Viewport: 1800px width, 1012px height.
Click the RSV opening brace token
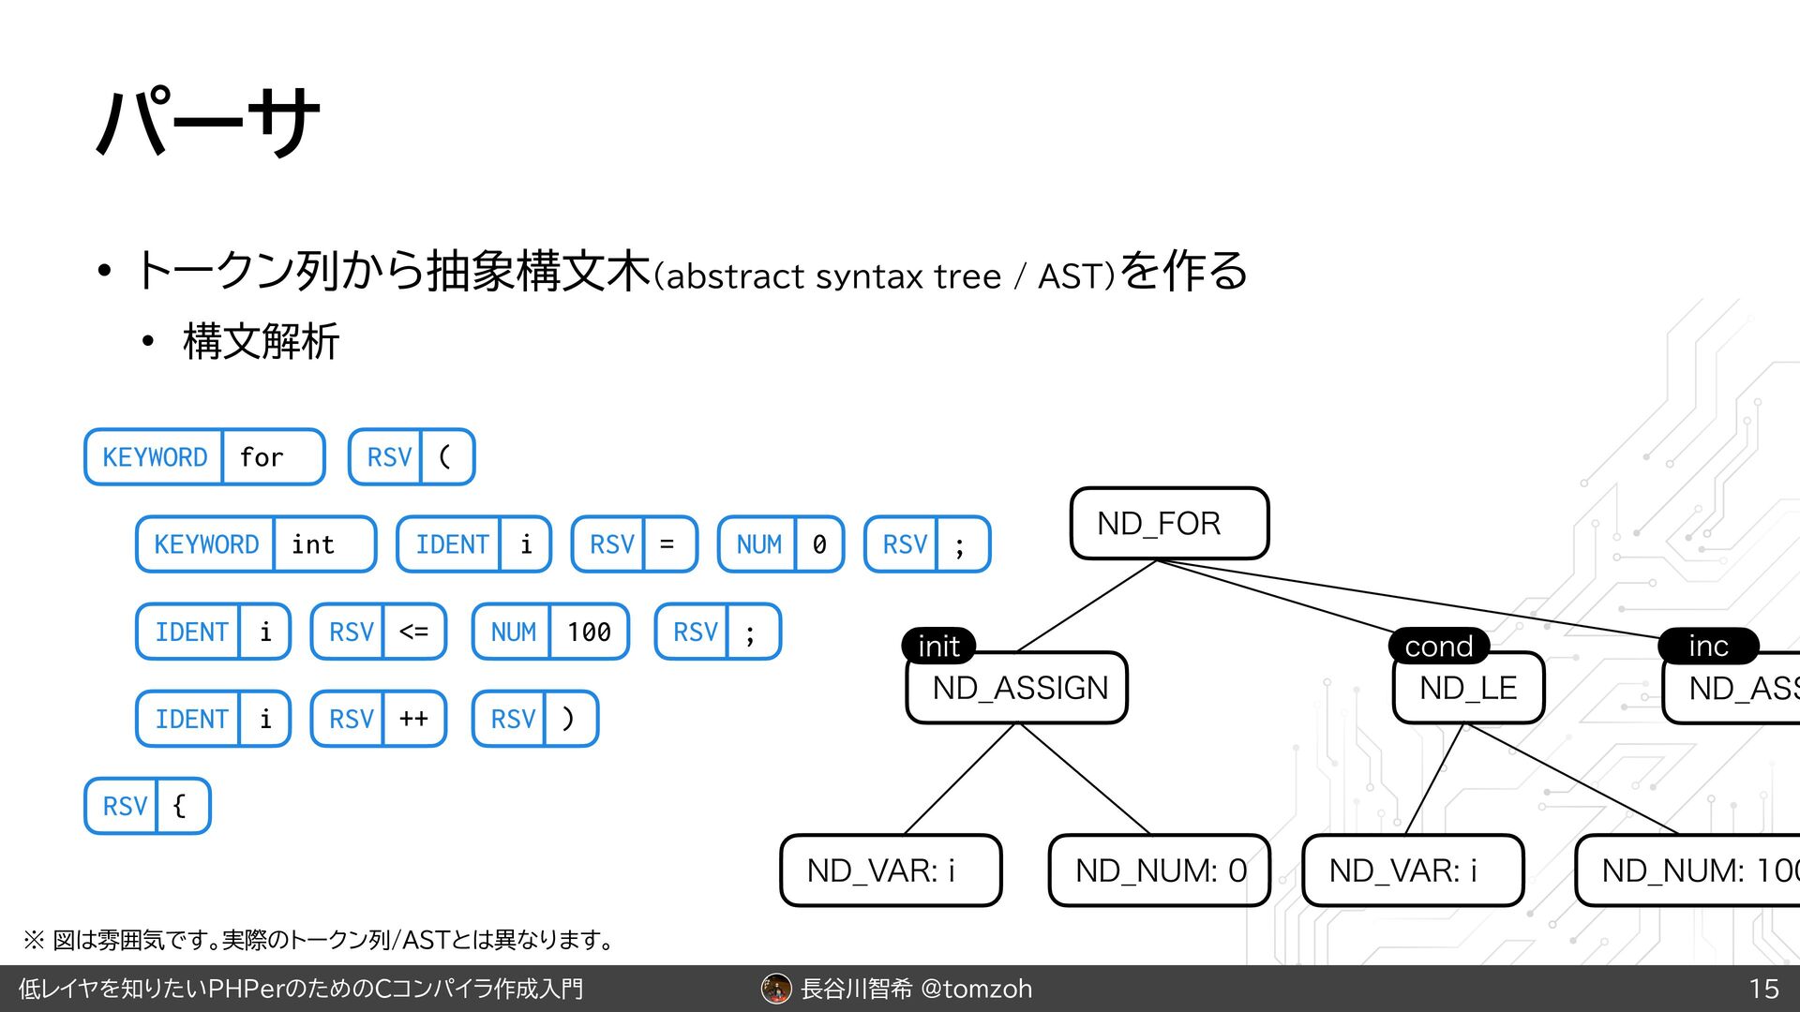(x=147, y=806)
